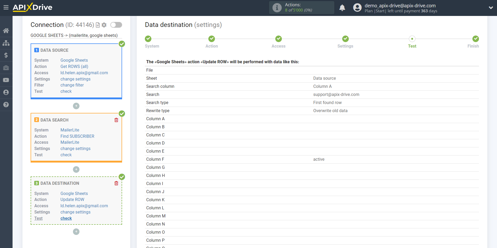This screenshot has width=497, height=248.
Task: Click the Search column row label
Action: point(160,86)
